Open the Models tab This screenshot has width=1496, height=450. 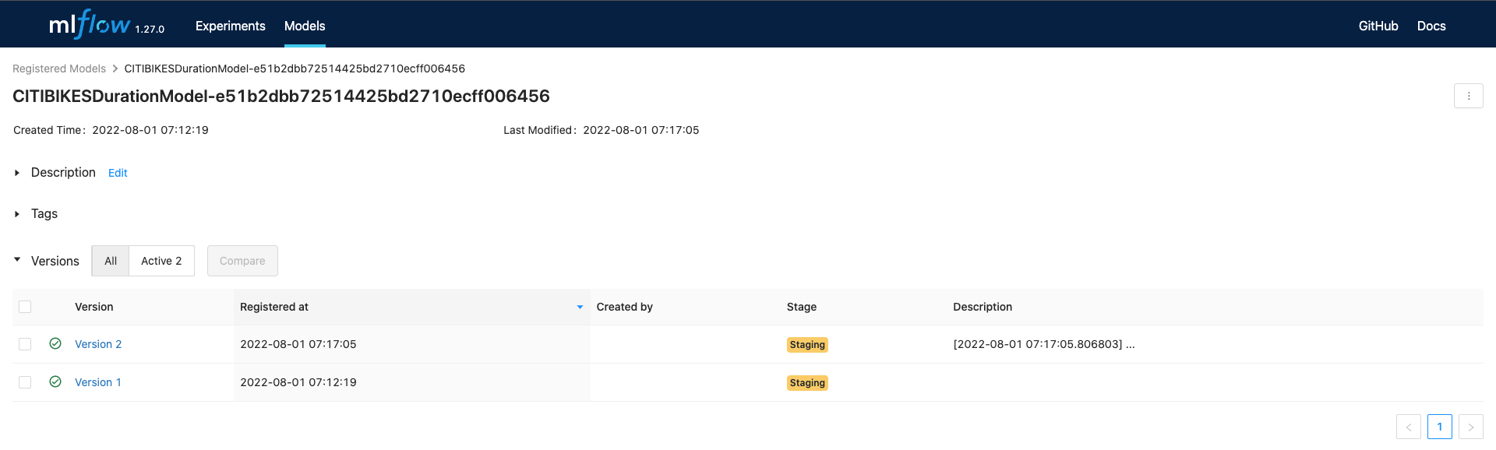click(x=305, y=26)
